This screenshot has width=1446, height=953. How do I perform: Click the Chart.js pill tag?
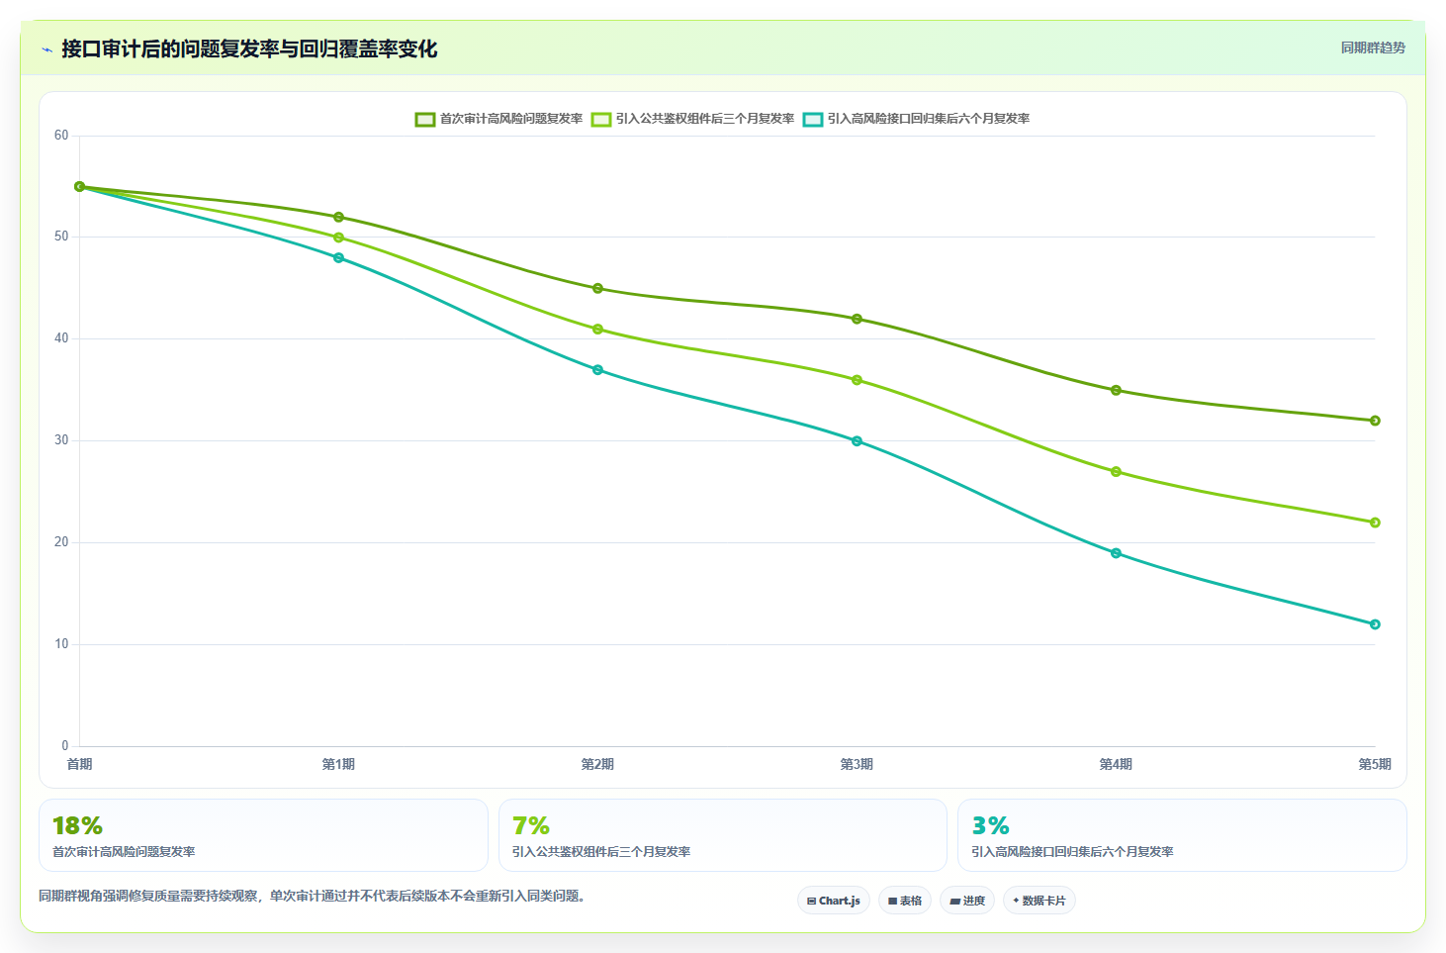tap(834, 901)
